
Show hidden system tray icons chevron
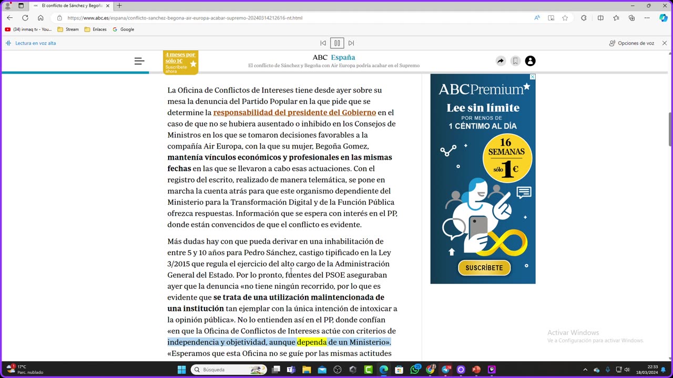(x=585, y=370)
